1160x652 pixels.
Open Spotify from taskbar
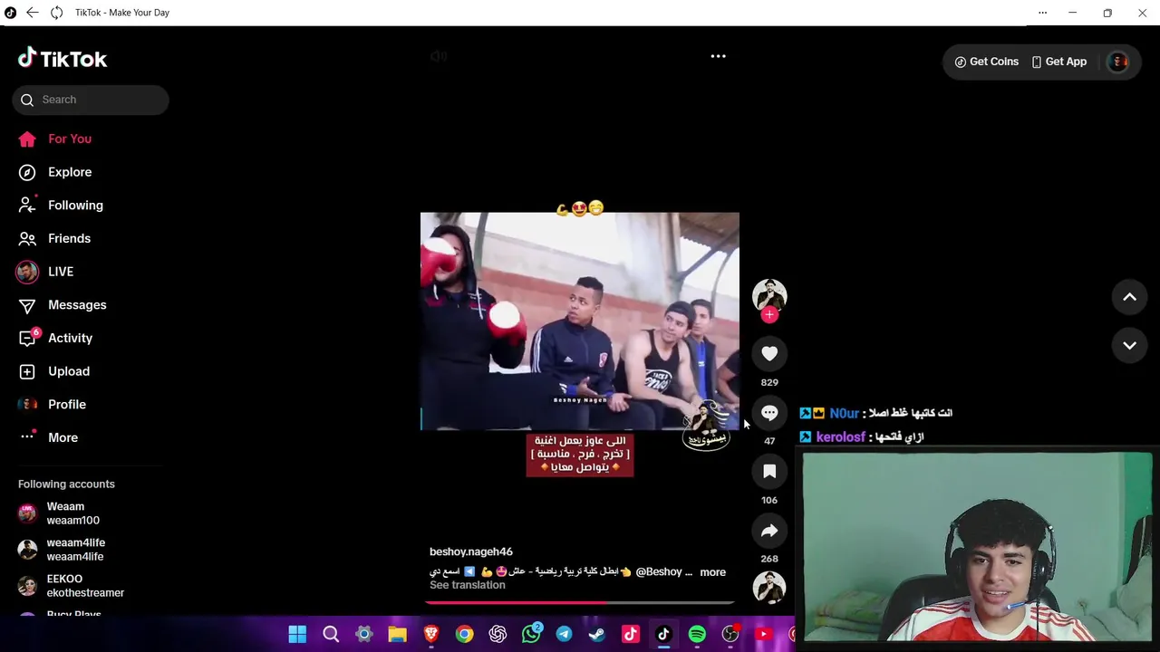[697, 635]
